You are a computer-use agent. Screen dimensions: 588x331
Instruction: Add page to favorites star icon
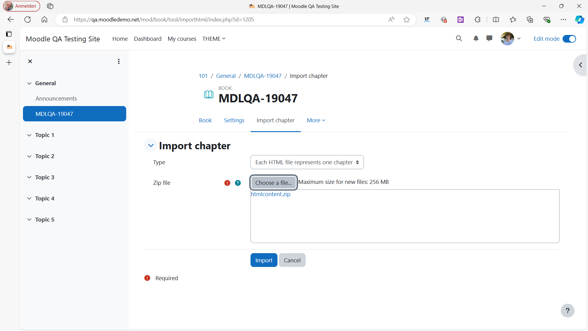click(x=406, y=20)
